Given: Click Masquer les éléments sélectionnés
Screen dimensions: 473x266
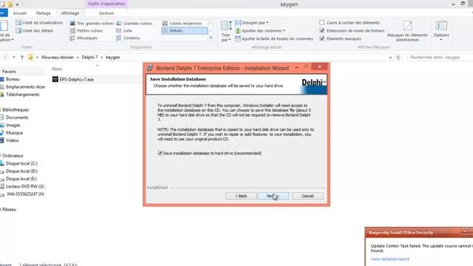Looking at the screenshot, I should pos(407,31).
